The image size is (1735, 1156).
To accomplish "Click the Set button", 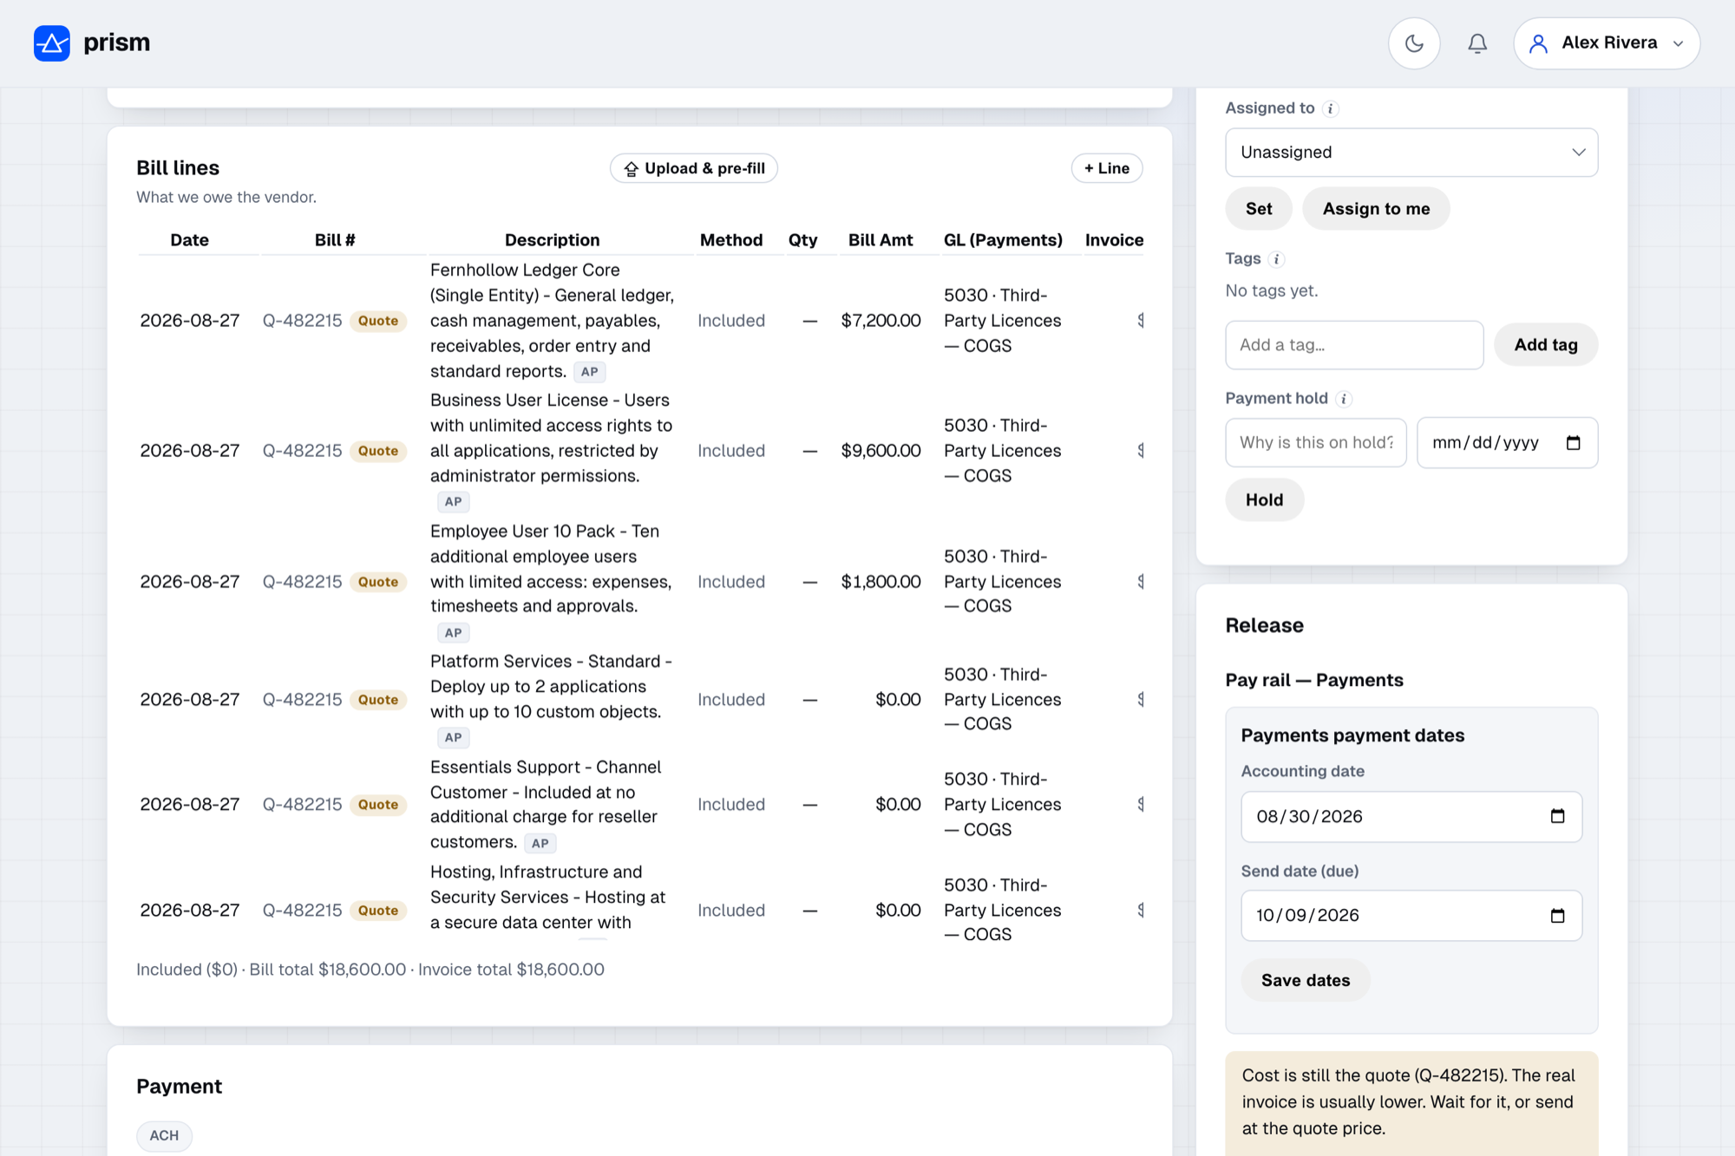I will pos(1259,209).
